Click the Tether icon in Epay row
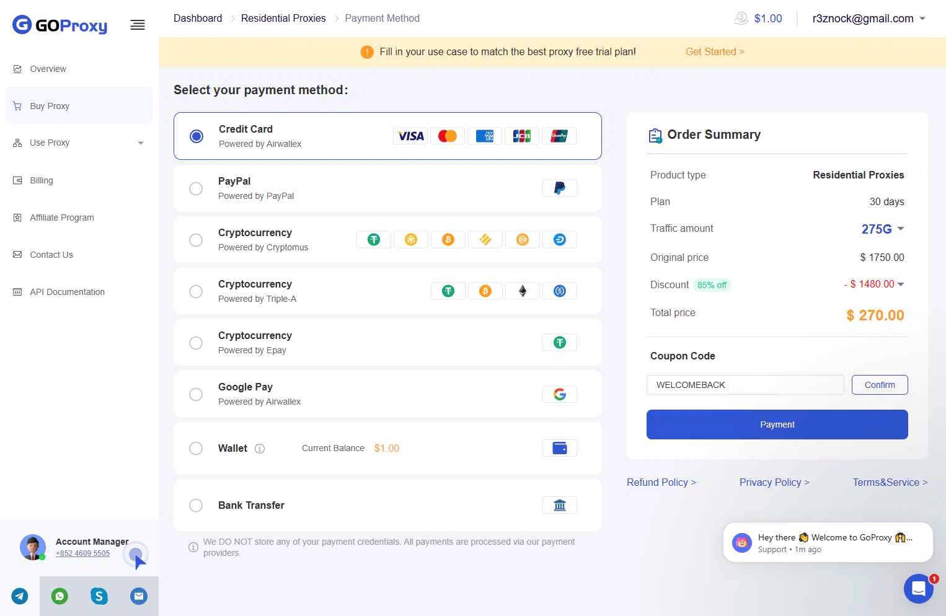 [560, 342]
